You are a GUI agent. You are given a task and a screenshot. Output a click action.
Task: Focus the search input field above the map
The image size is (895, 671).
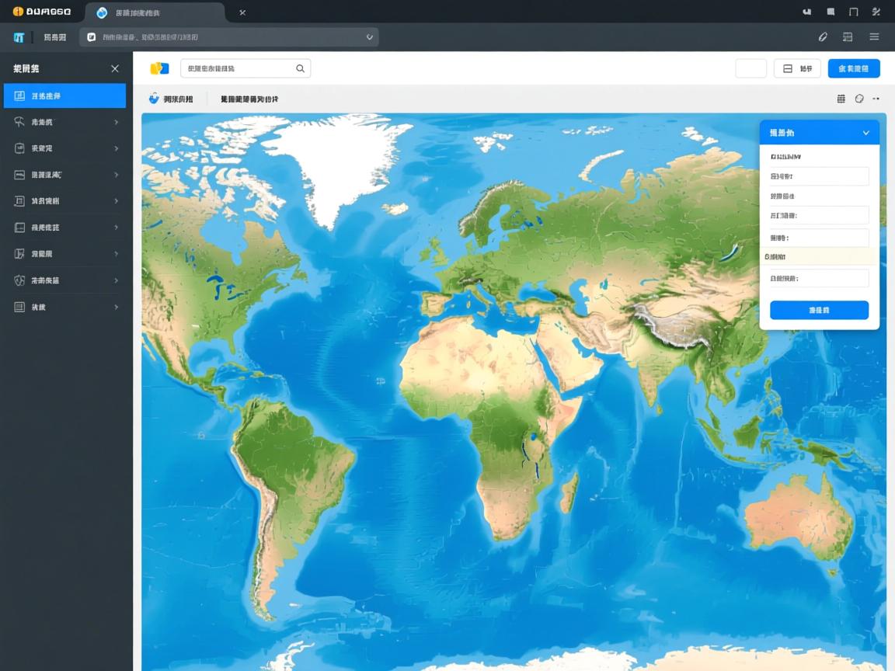pyautogui.click(x=237, y=68)
